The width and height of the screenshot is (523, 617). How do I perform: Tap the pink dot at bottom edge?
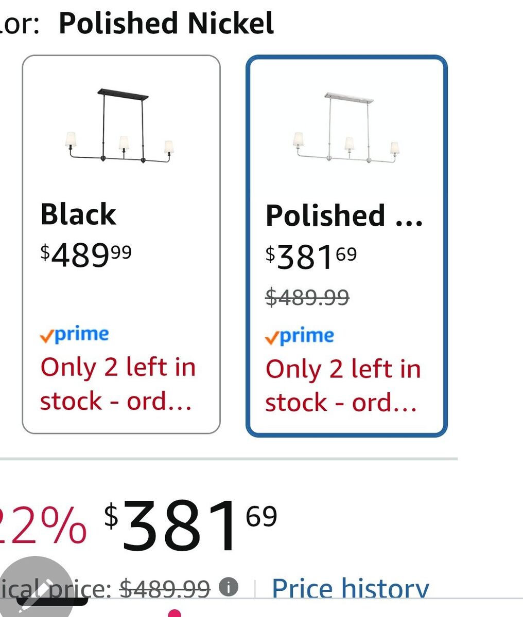click(175, 613)
